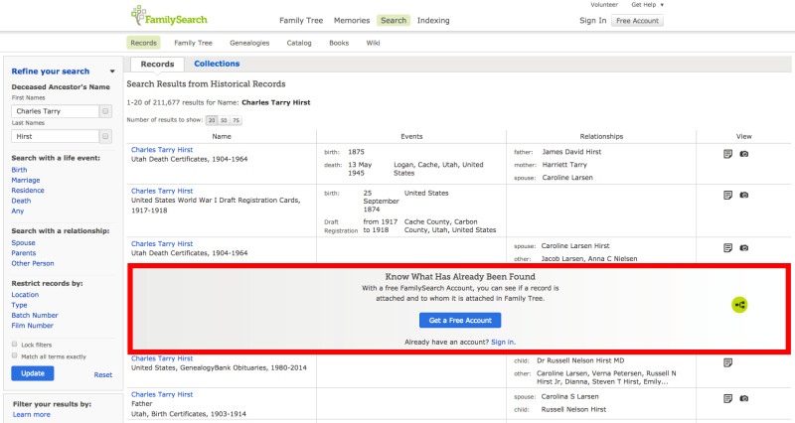The height and width of the screenshot is (423, 795).
Task: Add a Birth life event filter
Action: (x=19, y=170)
